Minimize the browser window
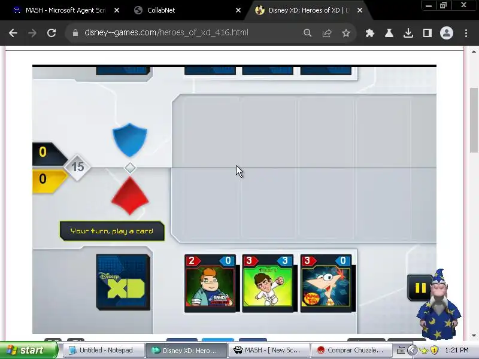Viewport: 479px width, 359px height. [429, 5]
